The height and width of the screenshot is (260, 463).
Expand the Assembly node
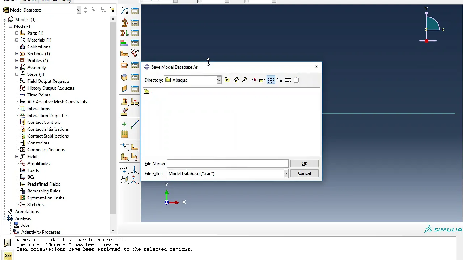coord(17,68)
